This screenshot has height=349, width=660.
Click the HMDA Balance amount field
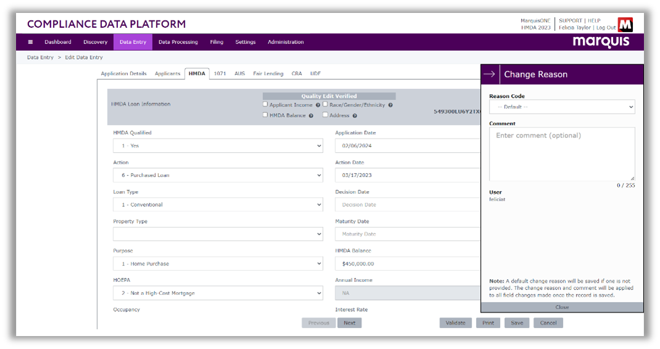(x=407, y=264)
